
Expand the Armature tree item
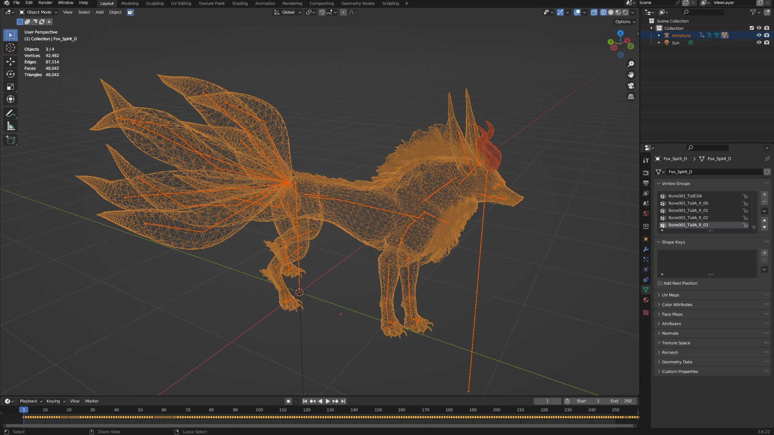coord(659,35)
